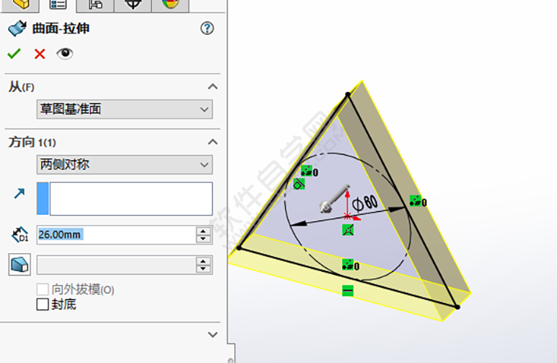Image resolution: width=557 pixels, height=363 pixels.
Task: Open help for 曲面-拉伸
Action: tap(207, 28)
